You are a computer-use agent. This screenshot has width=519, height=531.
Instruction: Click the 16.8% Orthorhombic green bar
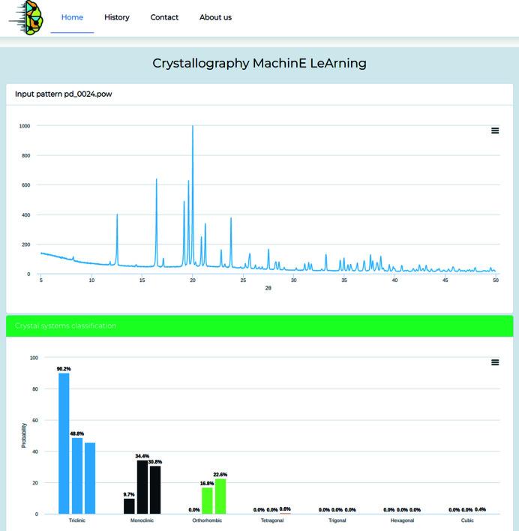click(x=207, y=500)
